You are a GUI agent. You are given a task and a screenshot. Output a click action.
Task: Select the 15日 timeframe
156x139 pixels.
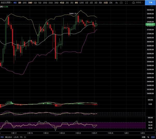tap(105, 2)
